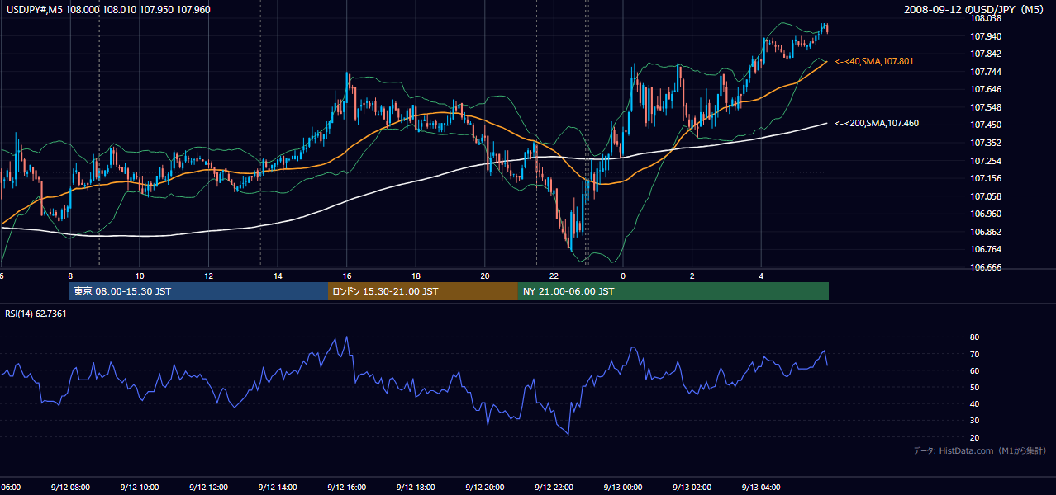Click hour tick 22 under the price chart

click(x=554, y=276)
